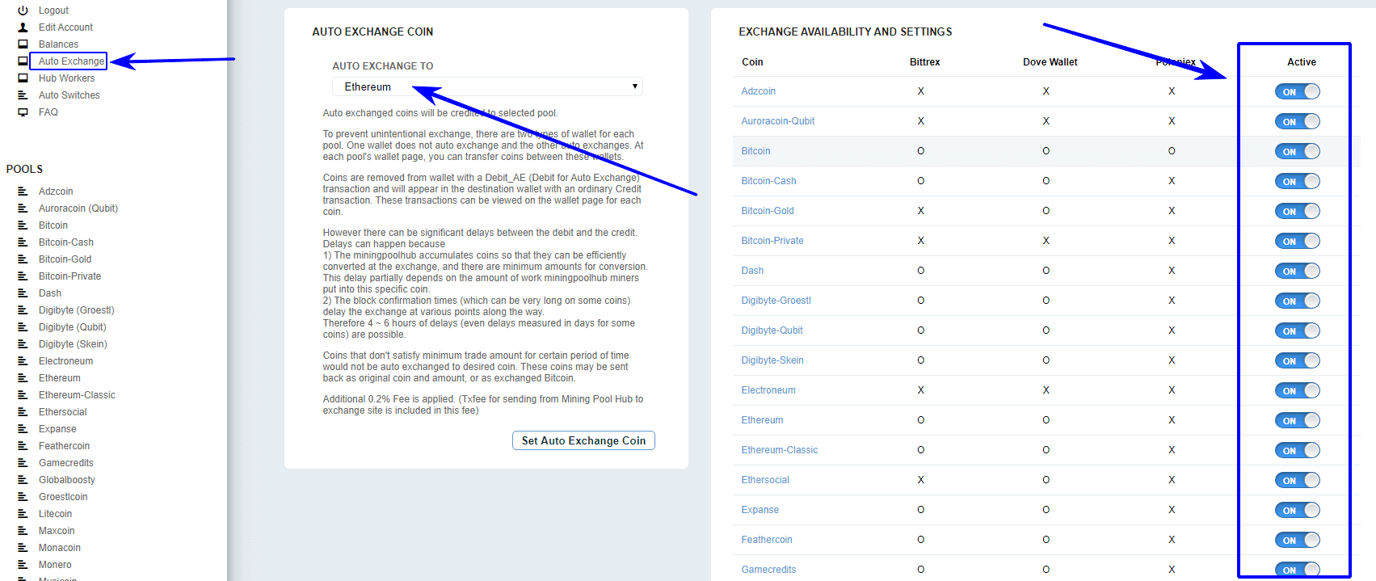Viewport: 1376px width, 581px height.
Task: Open Globalboosty pool in sidebar
Action: pos(67,480)
